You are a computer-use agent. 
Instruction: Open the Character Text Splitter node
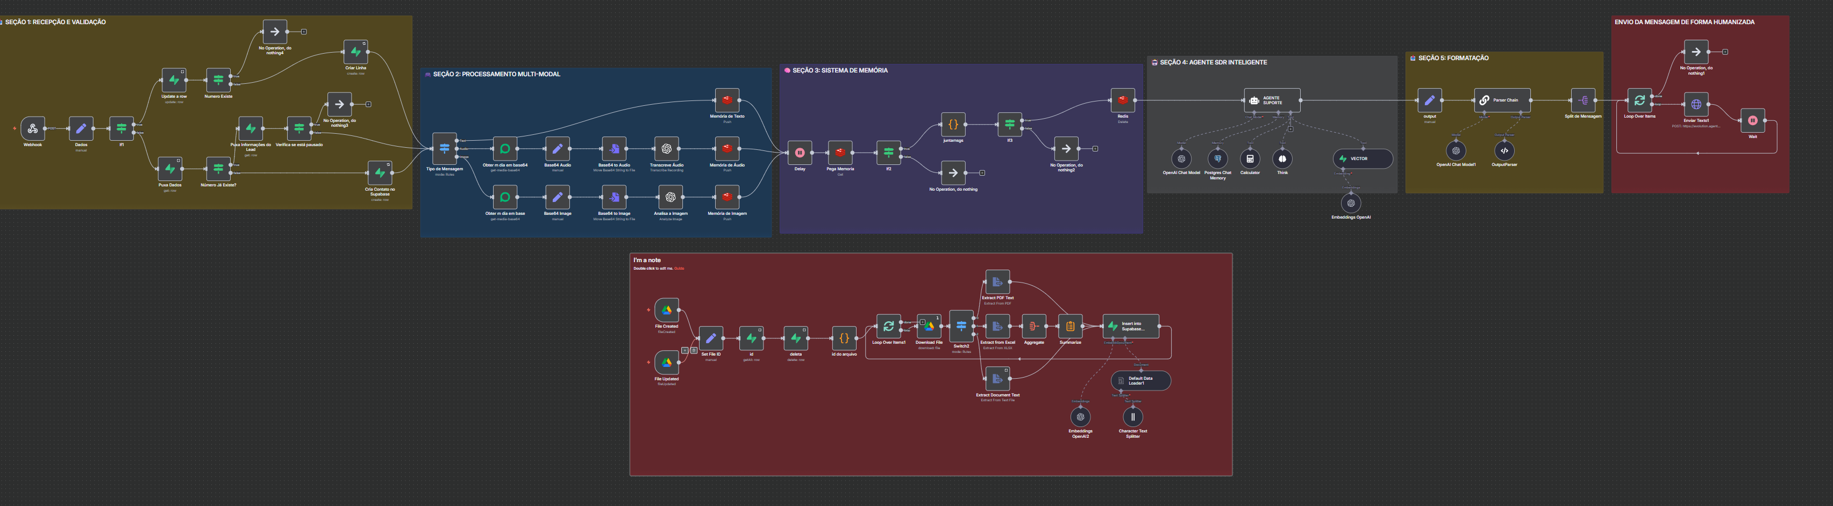(1132, 417)
